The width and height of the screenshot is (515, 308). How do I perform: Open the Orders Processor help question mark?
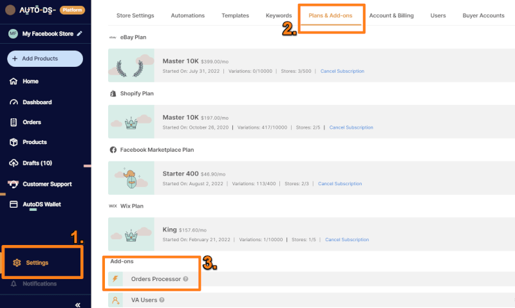point(185,279)
